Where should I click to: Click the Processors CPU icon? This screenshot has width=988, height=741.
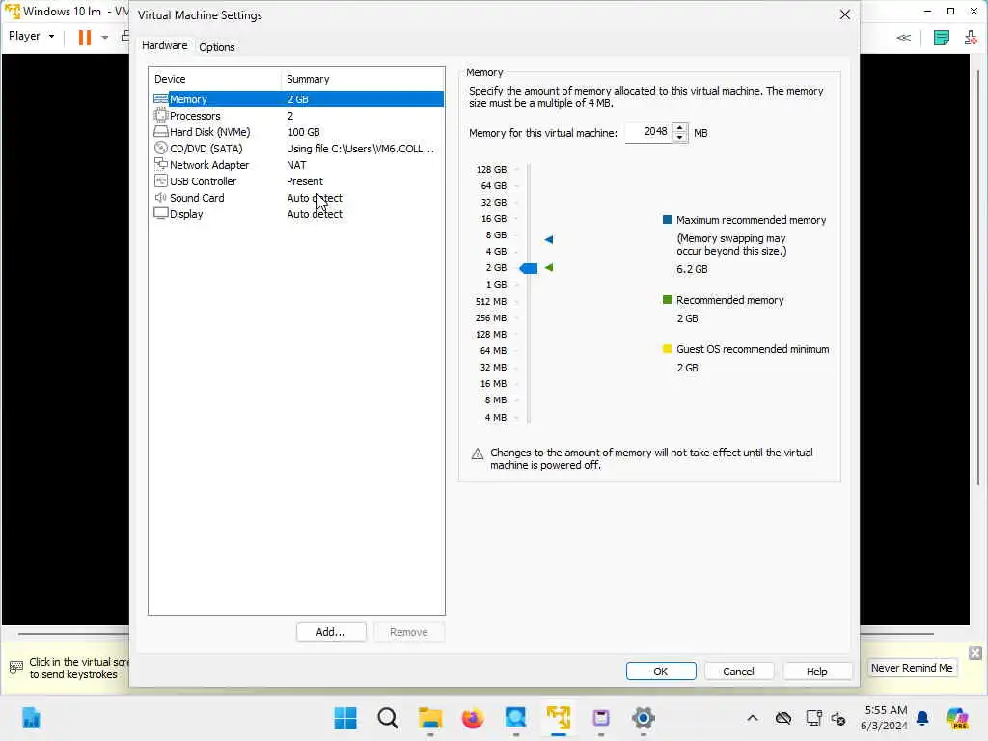pyautogui.click(x=161, y=116)
